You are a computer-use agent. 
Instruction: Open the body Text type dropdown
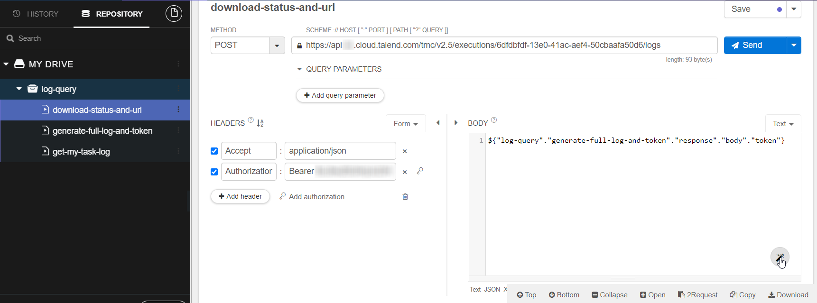783,124
